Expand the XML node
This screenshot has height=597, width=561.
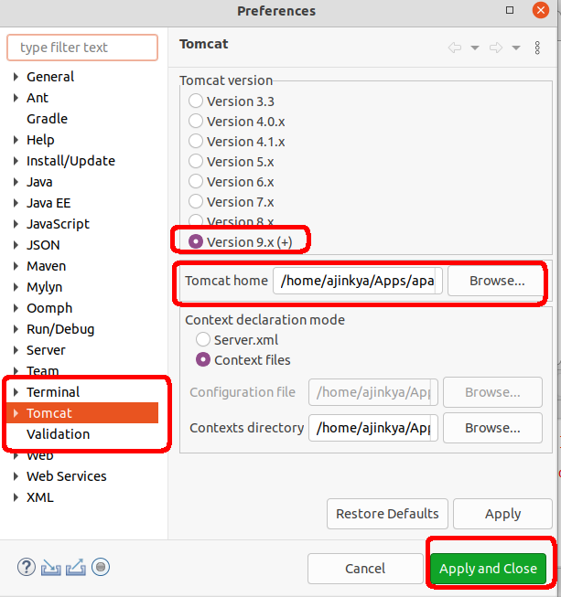pos(16,497)
